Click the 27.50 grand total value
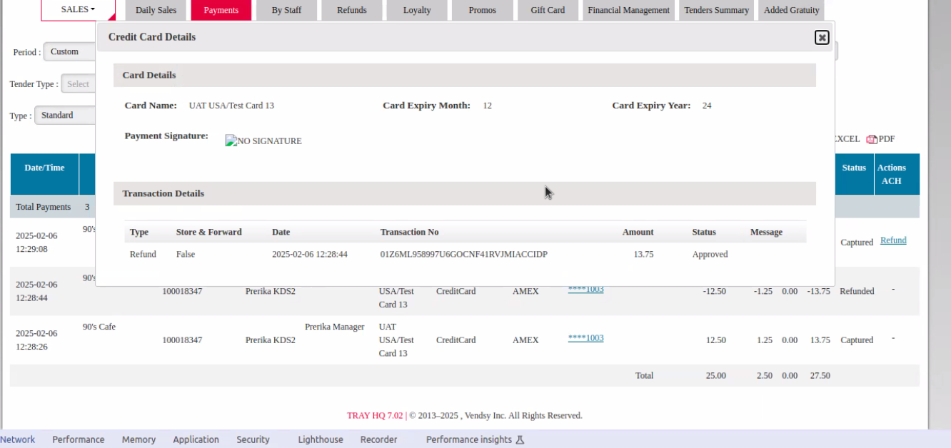The width and height of the screenshot is (951, 448). tap(820, 375)
